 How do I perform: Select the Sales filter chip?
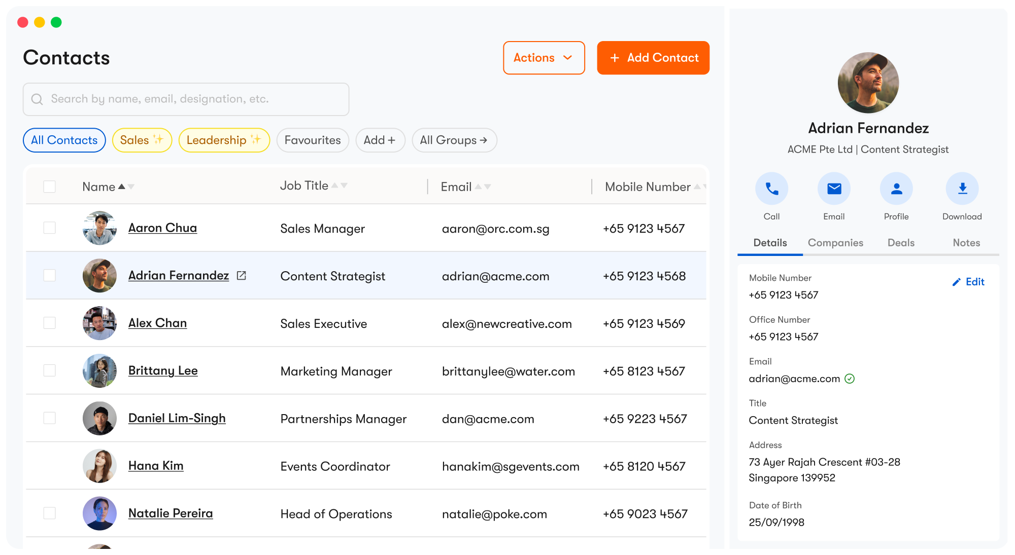tap(142, 140)
